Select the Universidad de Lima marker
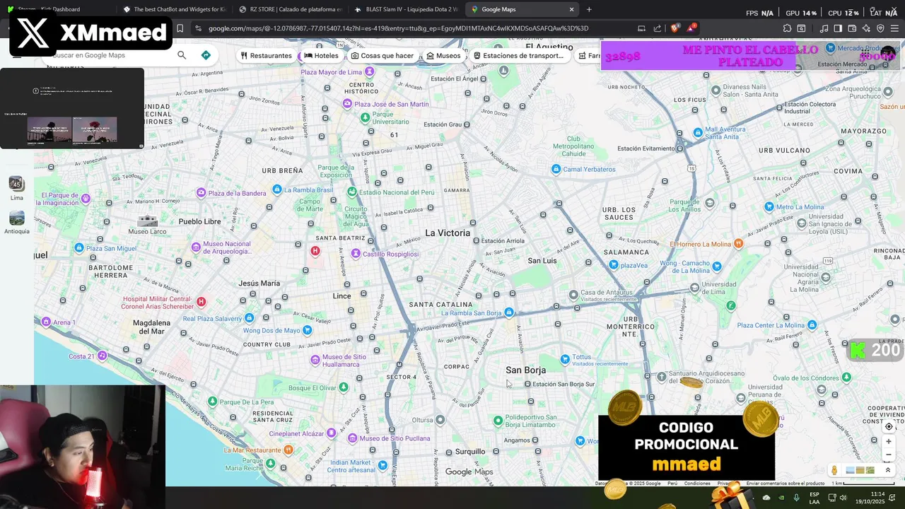The height and width of the screenshot is (509, 905). tap(694, 287)
